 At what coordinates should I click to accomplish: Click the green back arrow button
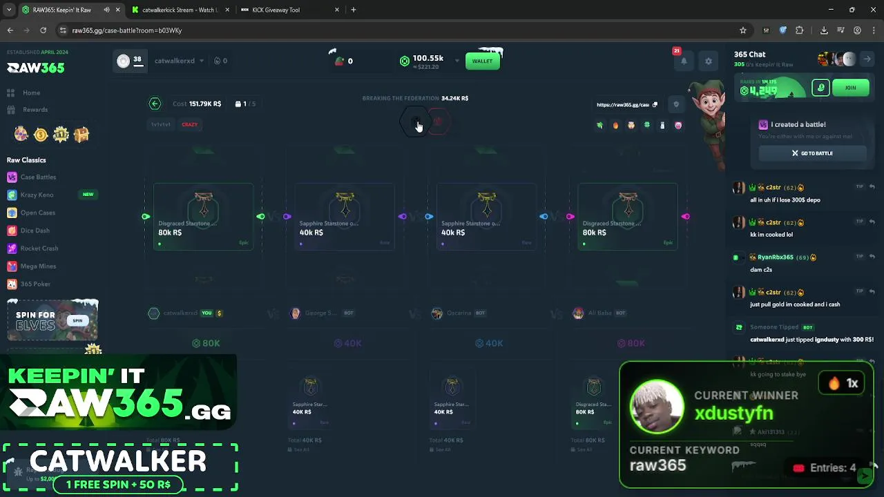click(x=155, y=104)
